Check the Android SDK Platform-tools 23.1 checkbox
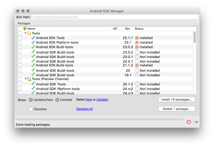The image size is (214, 148). [x=20, y=42]
